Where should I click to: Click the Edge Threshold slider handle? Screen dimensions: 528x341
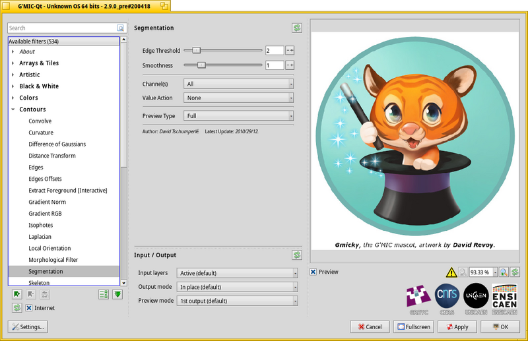tap(196, 51)
